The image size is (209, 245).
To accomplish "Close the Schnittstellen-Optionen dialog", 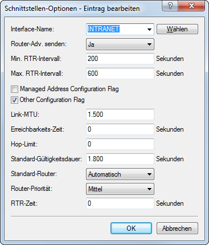I will (x=191, y=6).
